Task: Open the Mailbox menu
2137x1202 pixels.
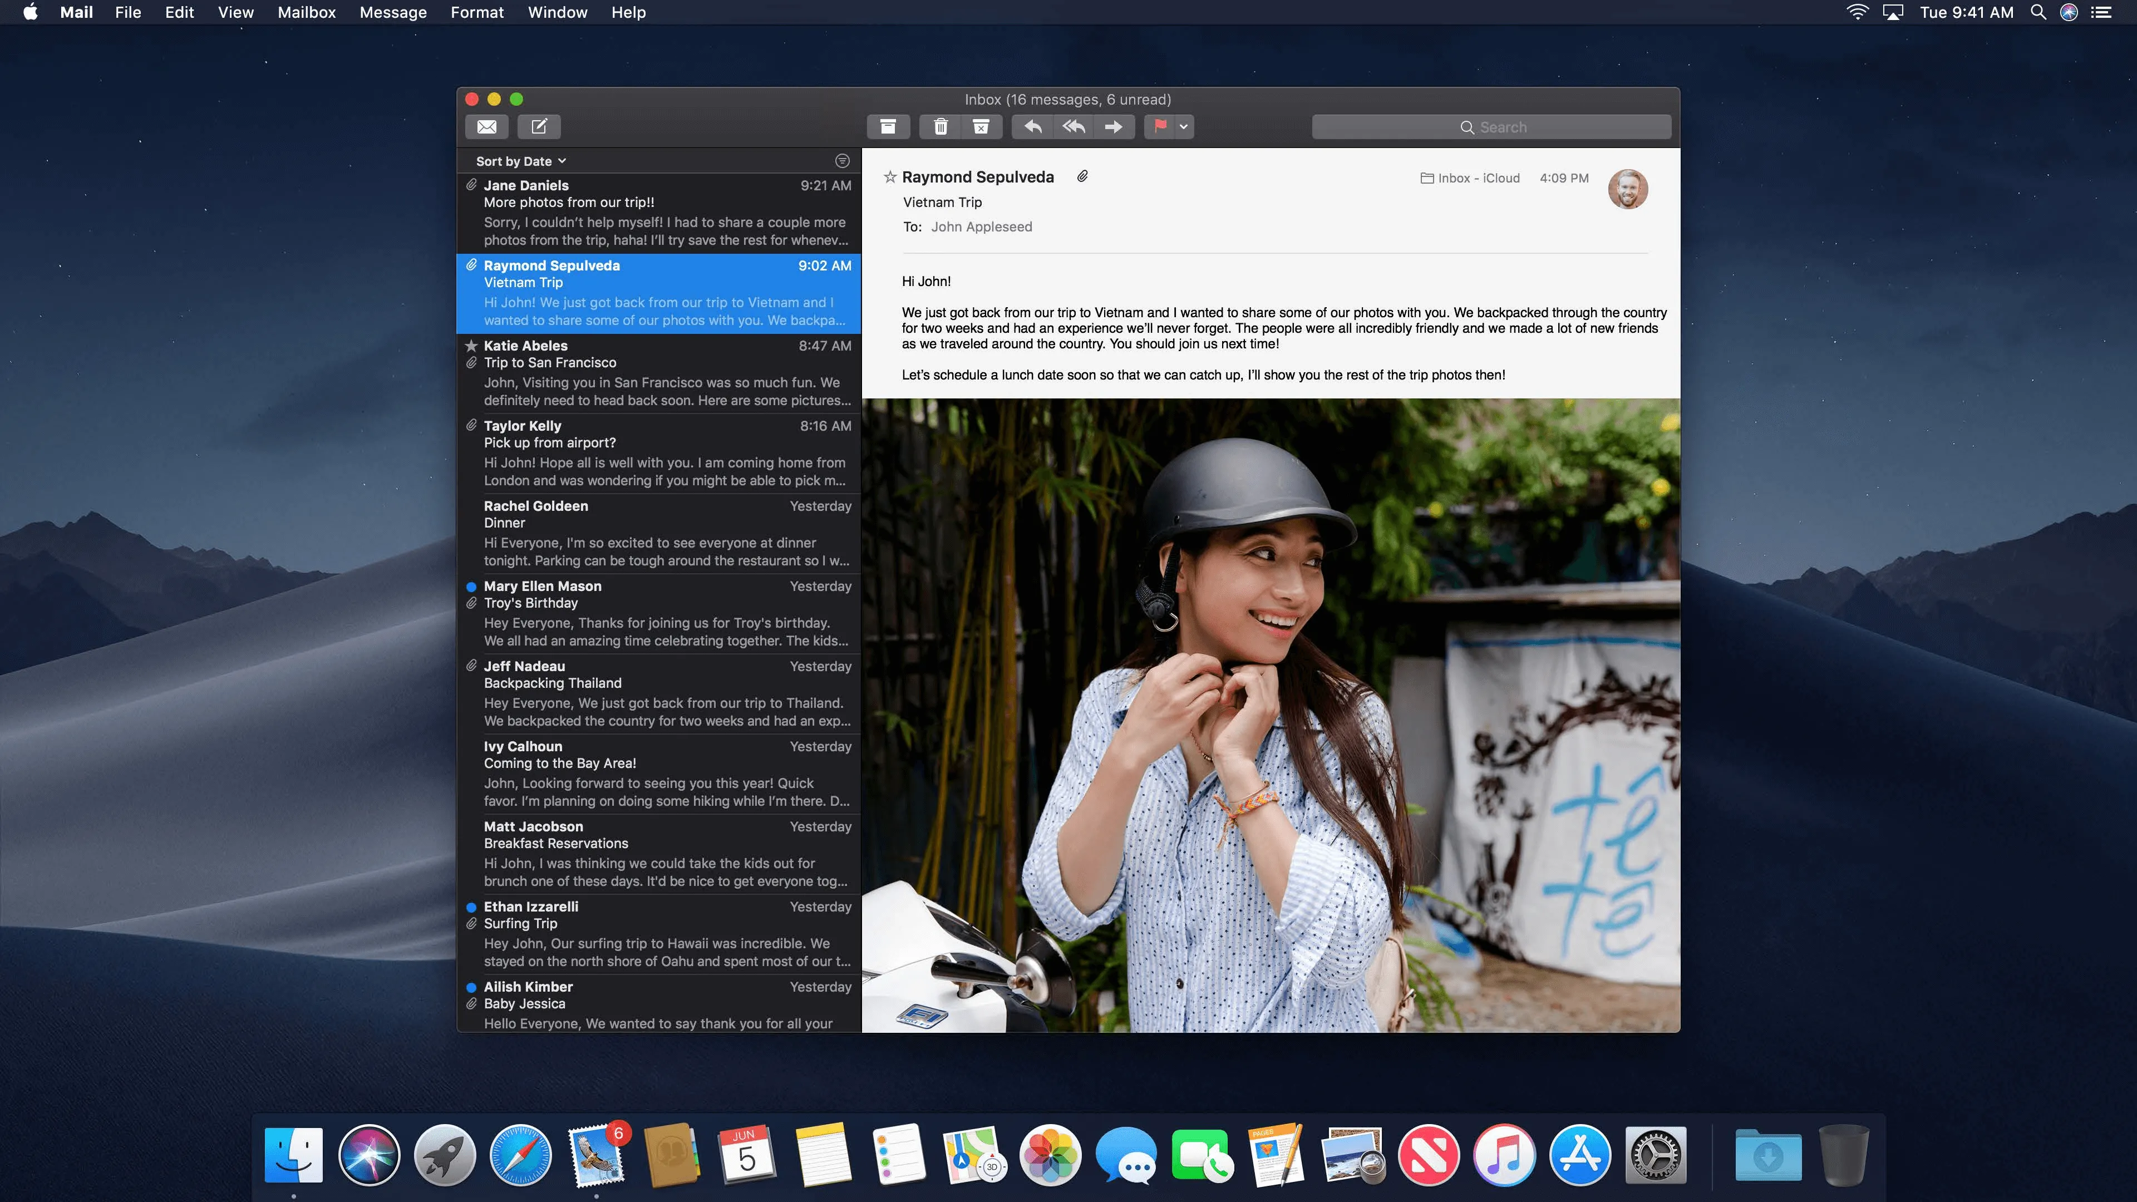Action: click(x=306, y=12)
